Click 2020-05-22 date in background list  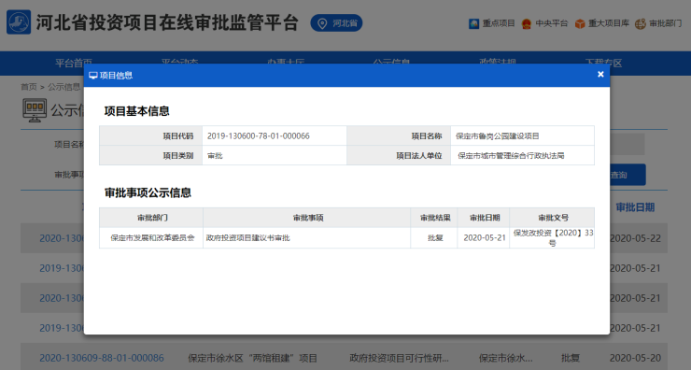pyautogui.click(x=635, y=238)
